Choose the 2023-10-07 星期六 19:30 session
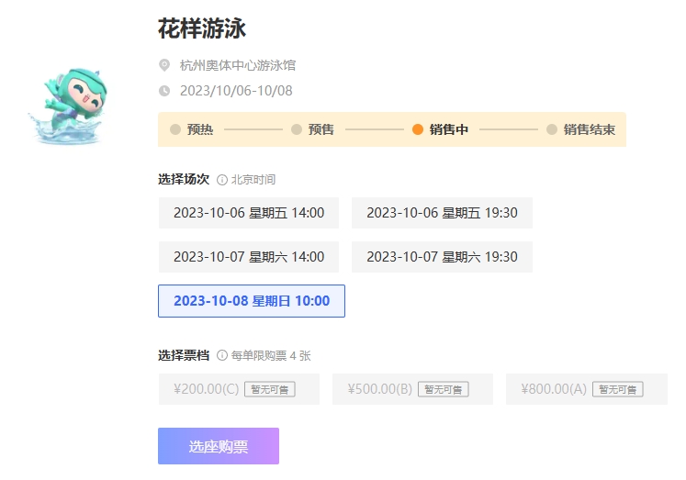The height and width of the screenshot is (480, 686). [x=442, y=257]
